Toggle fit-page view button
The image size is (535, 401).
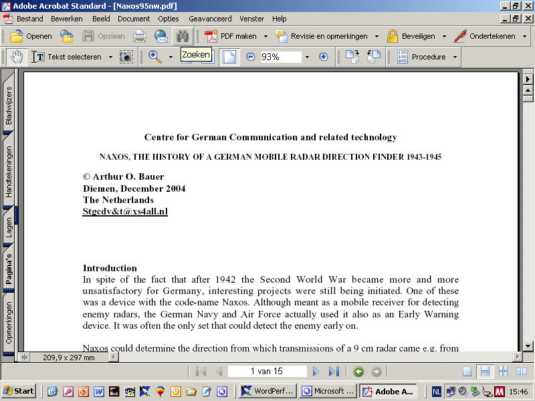point(229,57)
